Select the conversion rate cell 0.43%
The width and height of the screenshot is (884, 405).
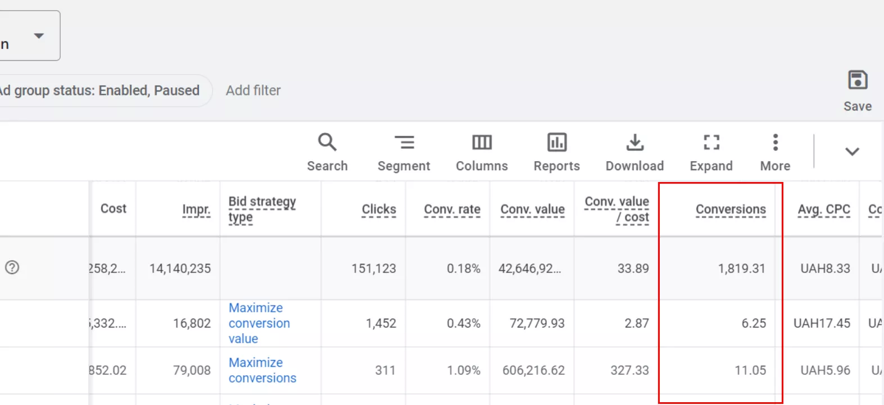point(464,324)
